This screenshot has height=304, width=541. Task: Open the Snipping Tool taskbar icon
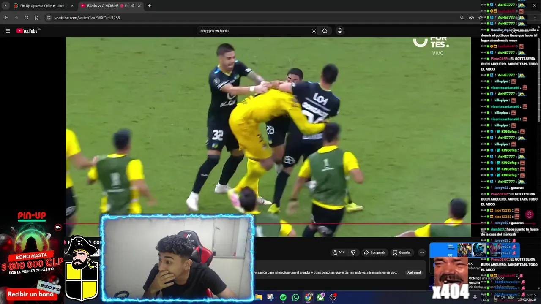coord(270,297)
